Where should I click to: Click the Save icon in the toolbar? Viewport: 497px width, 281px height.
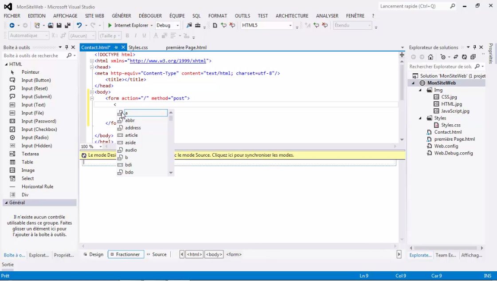pos(59,25)
